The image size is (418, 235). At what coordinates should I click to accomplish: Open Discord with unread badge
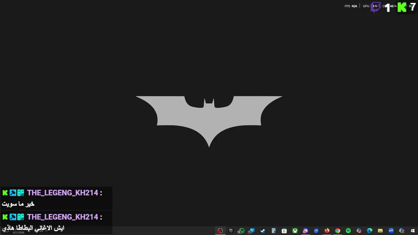click(x=305, y=231)
